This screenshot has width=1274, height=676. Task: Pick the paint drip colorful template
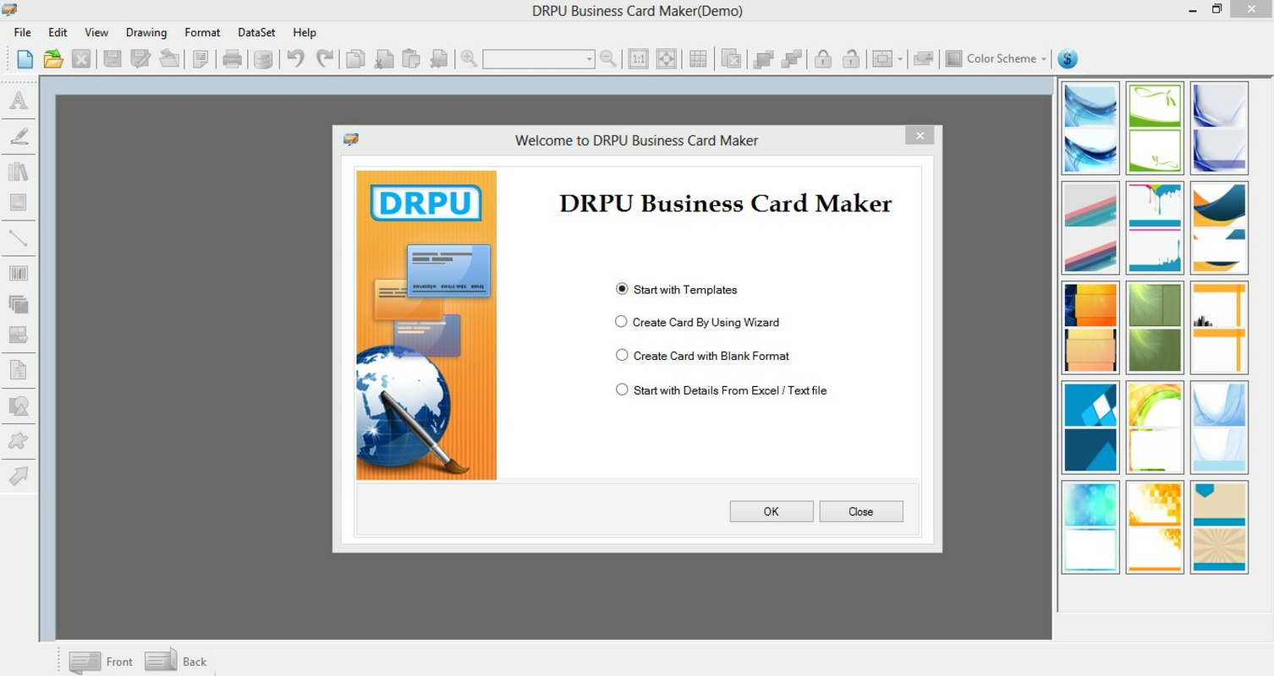[x=1155, y=227]
